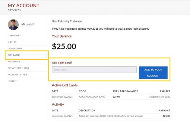
Task: Click the Logout link
Action: coord(12,81)
